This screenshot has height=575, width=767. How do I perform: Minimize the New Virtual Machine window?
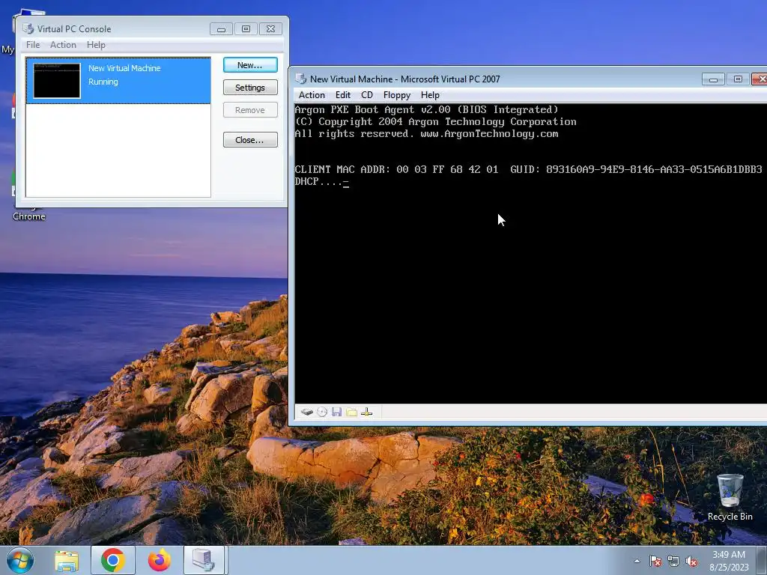(x=713, y=79)
